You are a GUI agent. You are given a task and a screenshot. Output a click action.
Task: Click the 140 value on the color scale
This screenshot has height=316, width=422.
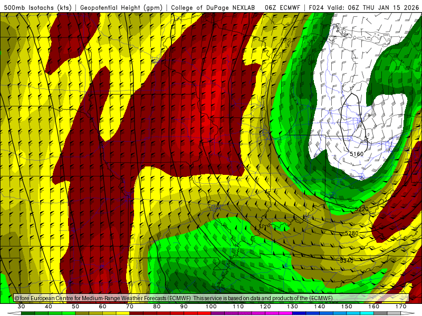pyautogui.click(x=320, y=307)
